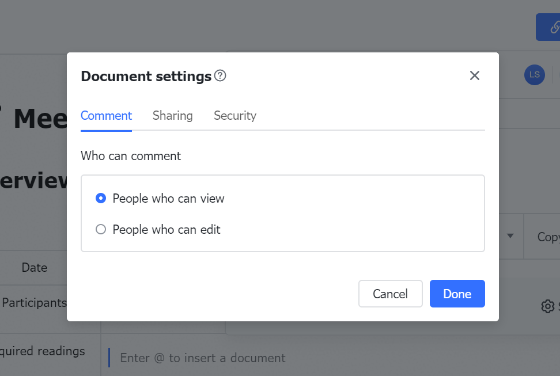The image size is (560, 376).
Task: Confirm settings with the Done button
Action: 457,294
